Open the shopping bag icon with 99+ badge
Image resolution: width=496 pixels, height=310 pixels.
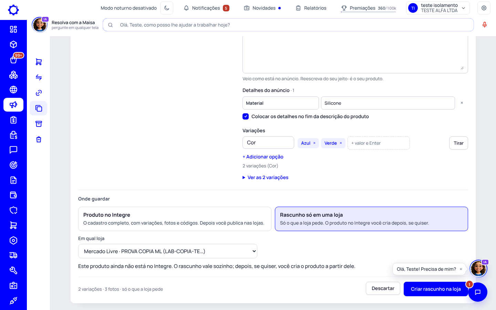pyautogui.click(x=13, y=60)
